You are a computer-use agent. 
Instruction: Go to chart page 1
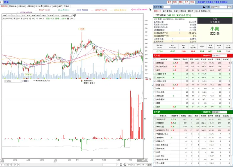pyautogui.click(x=2, y=165)
